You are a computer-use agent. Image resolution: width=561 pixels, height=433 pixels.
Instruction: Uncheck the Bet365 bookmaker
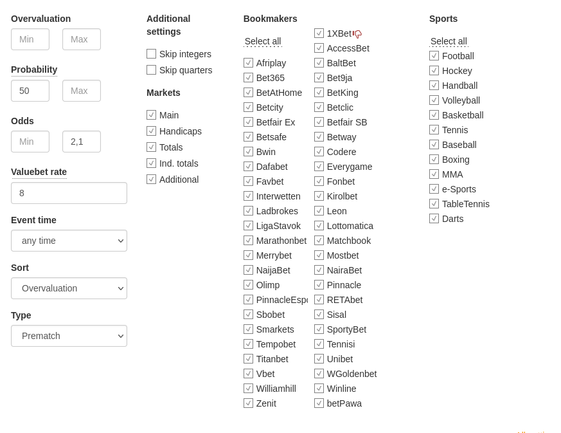click(249, 78)
